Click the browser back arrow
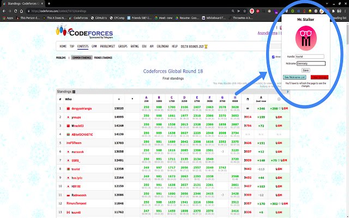Viewport: 349px width, 218px height. [4, 11]
